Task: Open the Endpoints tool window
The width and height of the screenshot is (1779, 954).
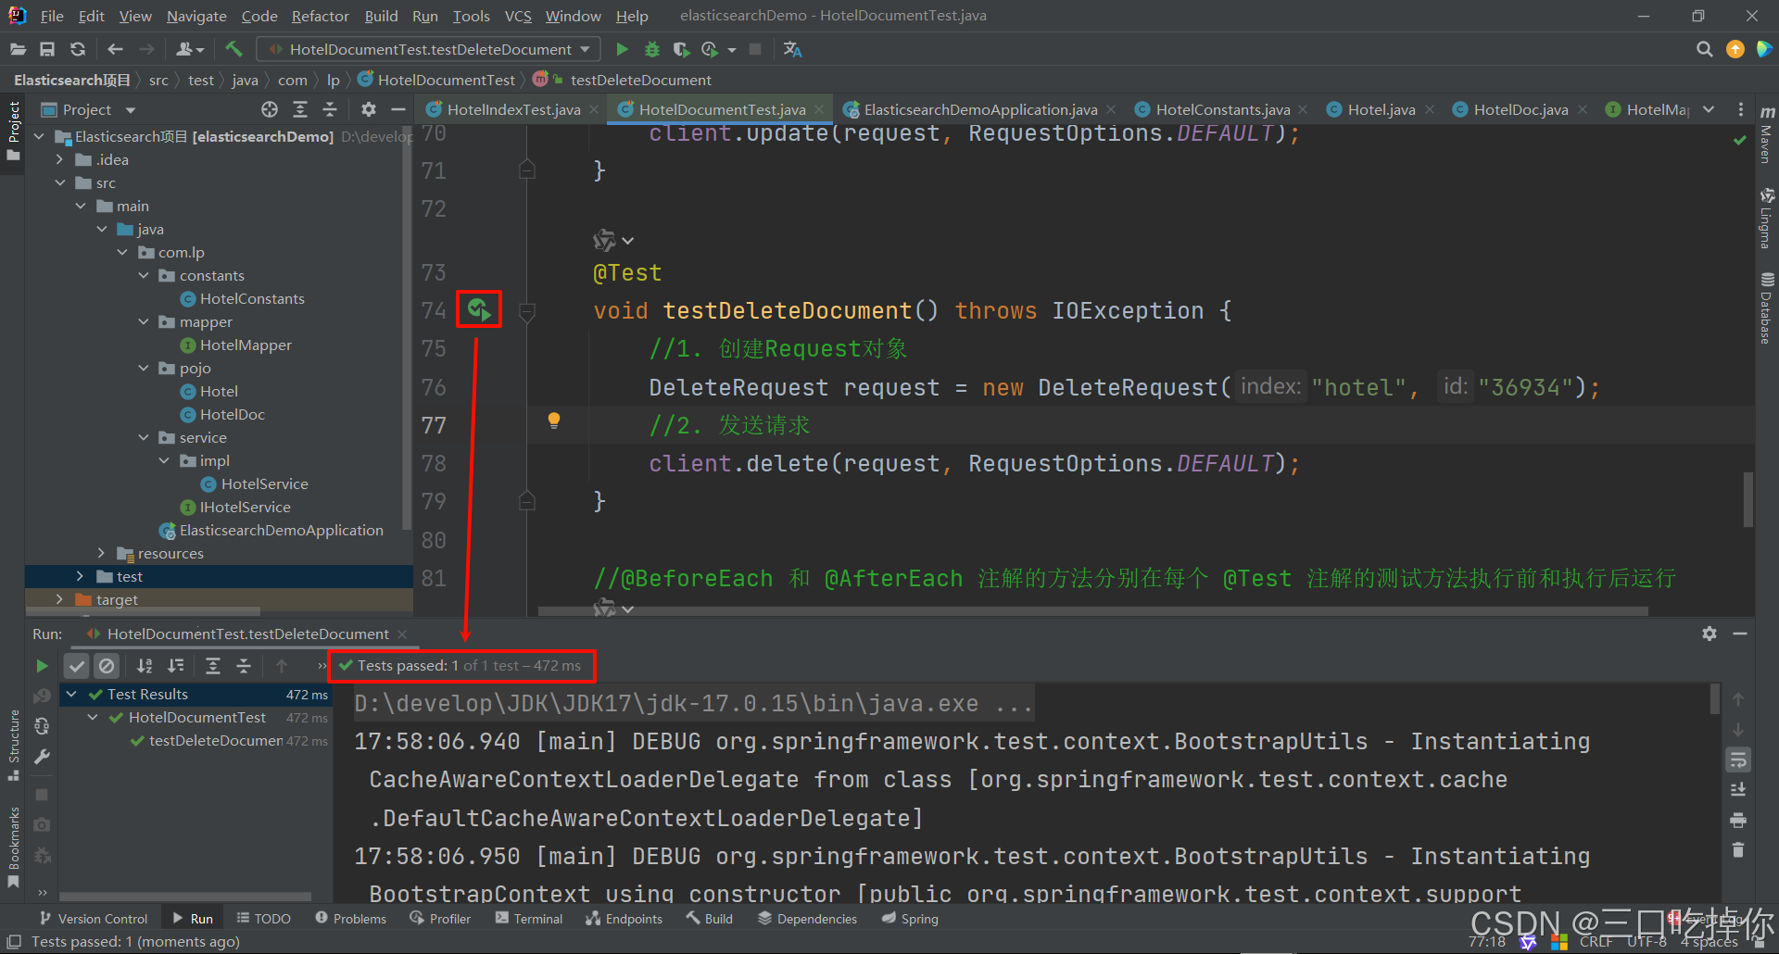Action: pos(625,918)
